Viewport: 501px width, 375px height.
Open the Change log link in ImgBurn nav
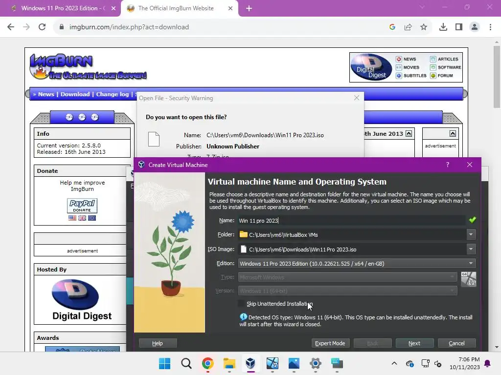coord(113,94)
